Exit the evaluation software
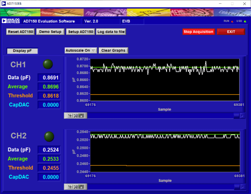The height and width of the screenshot is (194, 251). click(x=231, y=32)
